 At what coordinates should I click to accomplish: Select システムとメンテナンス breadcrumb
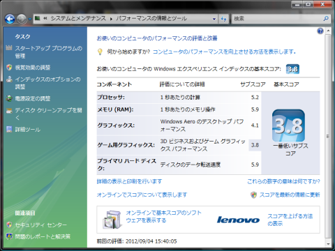coord(78,18)
